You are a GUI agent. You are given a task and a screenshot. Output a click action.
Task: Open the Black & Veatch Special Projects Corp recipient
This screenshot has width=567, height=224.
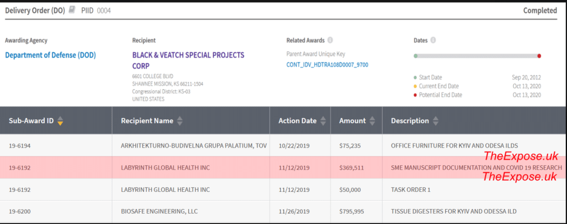[188, 60]
